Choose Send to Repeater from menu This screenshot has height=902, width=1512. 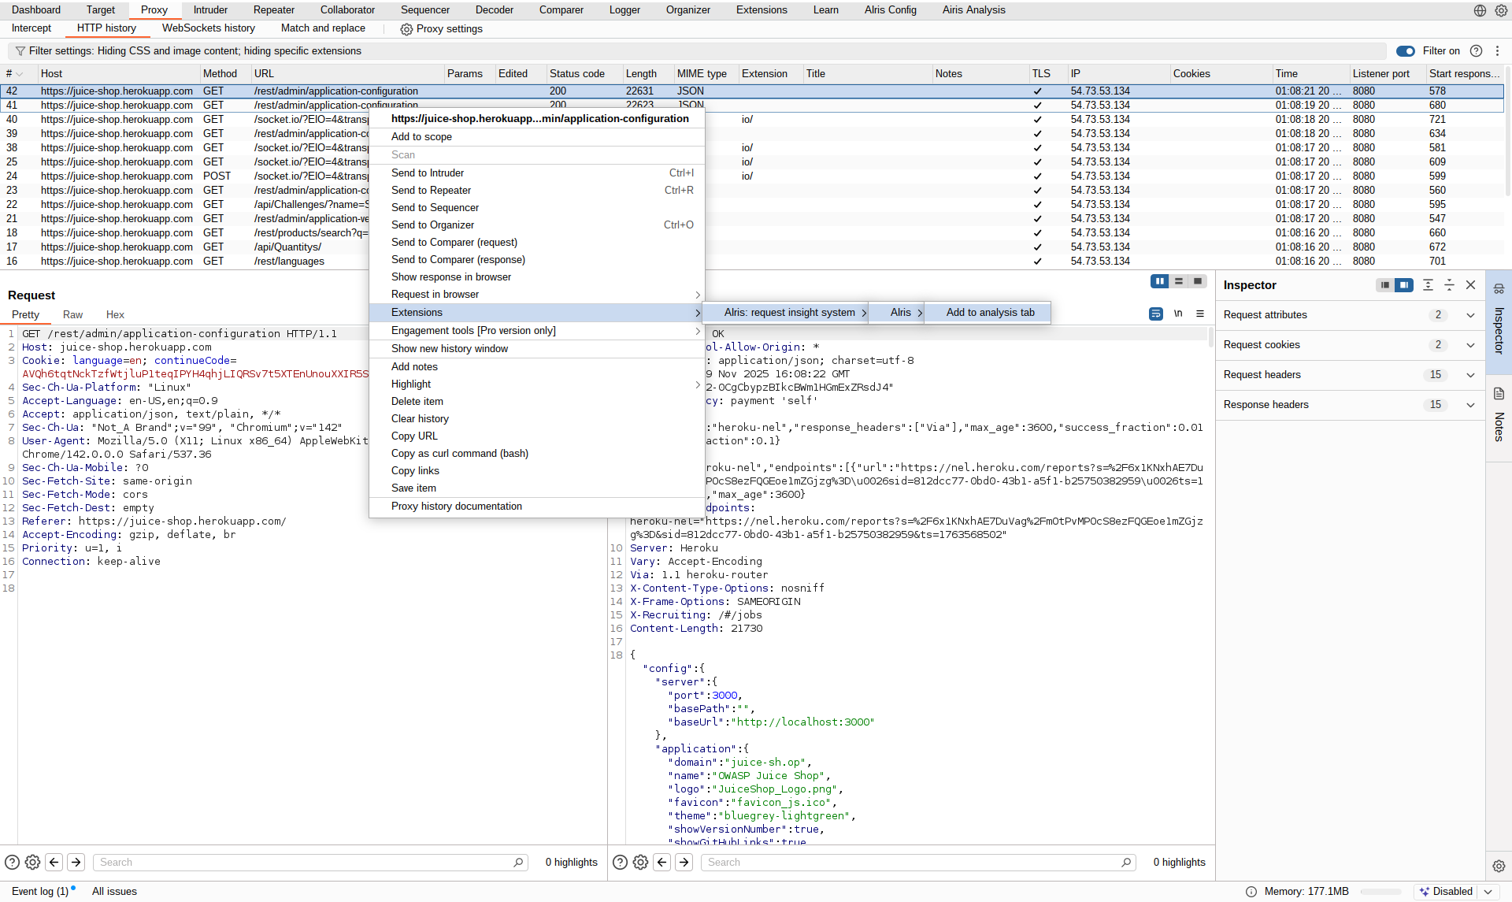(431, 191)
